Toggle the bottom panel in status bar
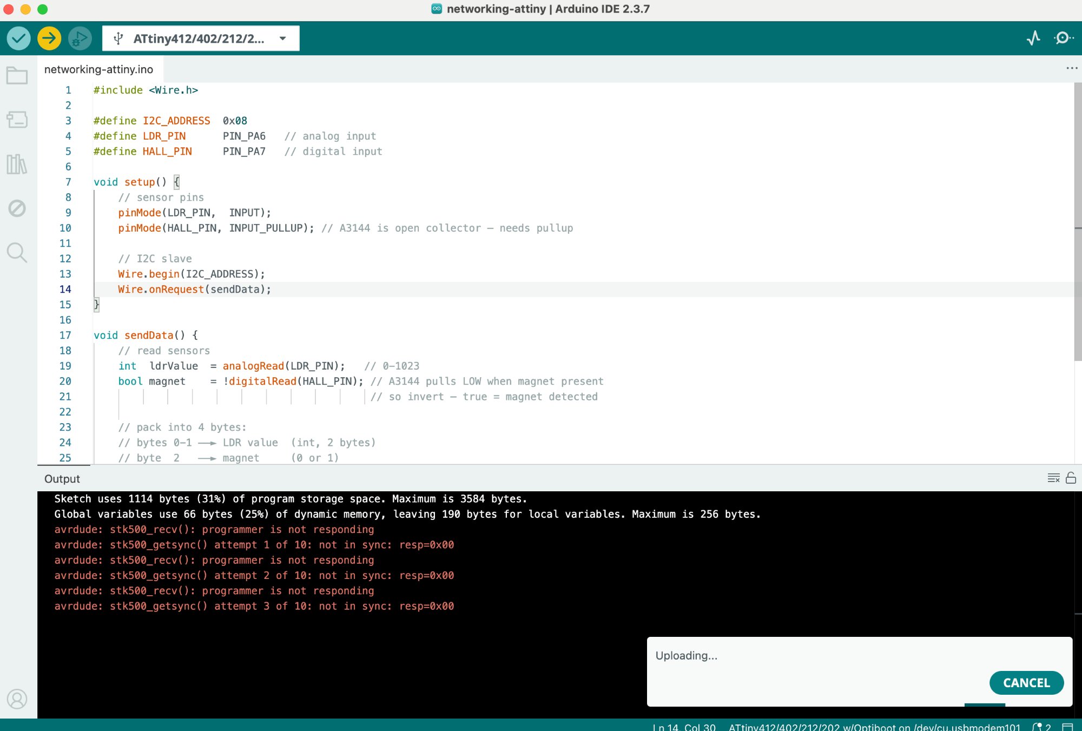Image resolution: width=1082 pixels, height=731 pixels. click(1067, 727)
